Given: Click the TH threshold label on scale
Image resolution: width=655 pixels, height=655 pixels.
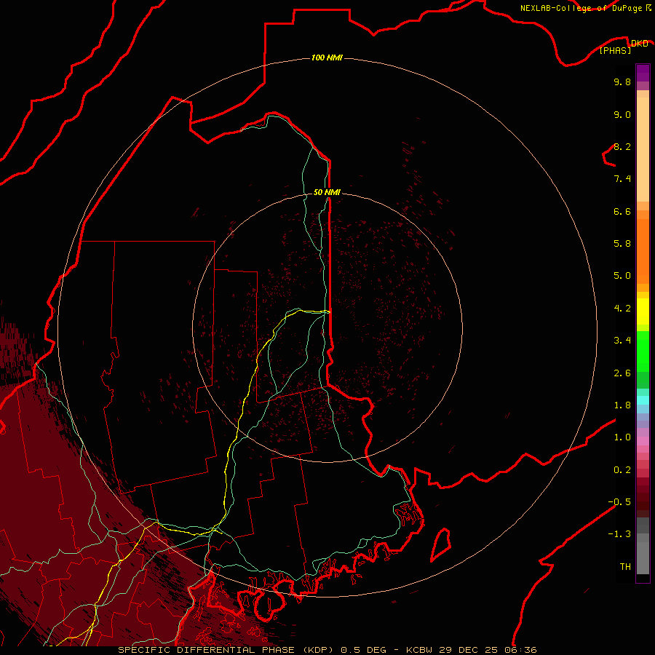Looking at the screenshot, I should (625, 567).
